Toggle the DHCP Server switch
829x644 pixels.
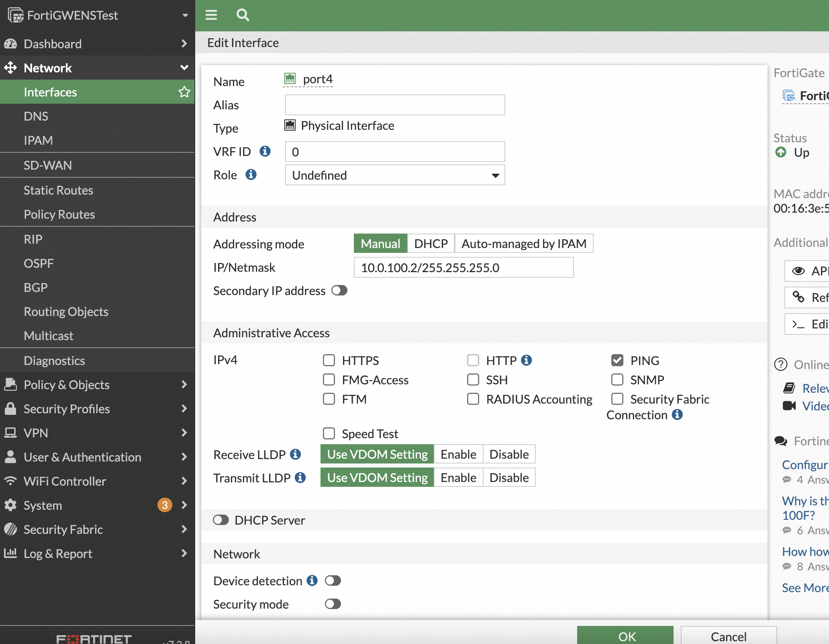coord(221,520)
